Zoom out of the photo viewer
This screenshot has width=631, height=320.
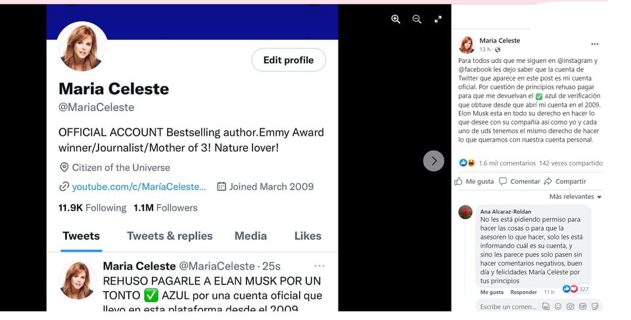tap(417, 19)
